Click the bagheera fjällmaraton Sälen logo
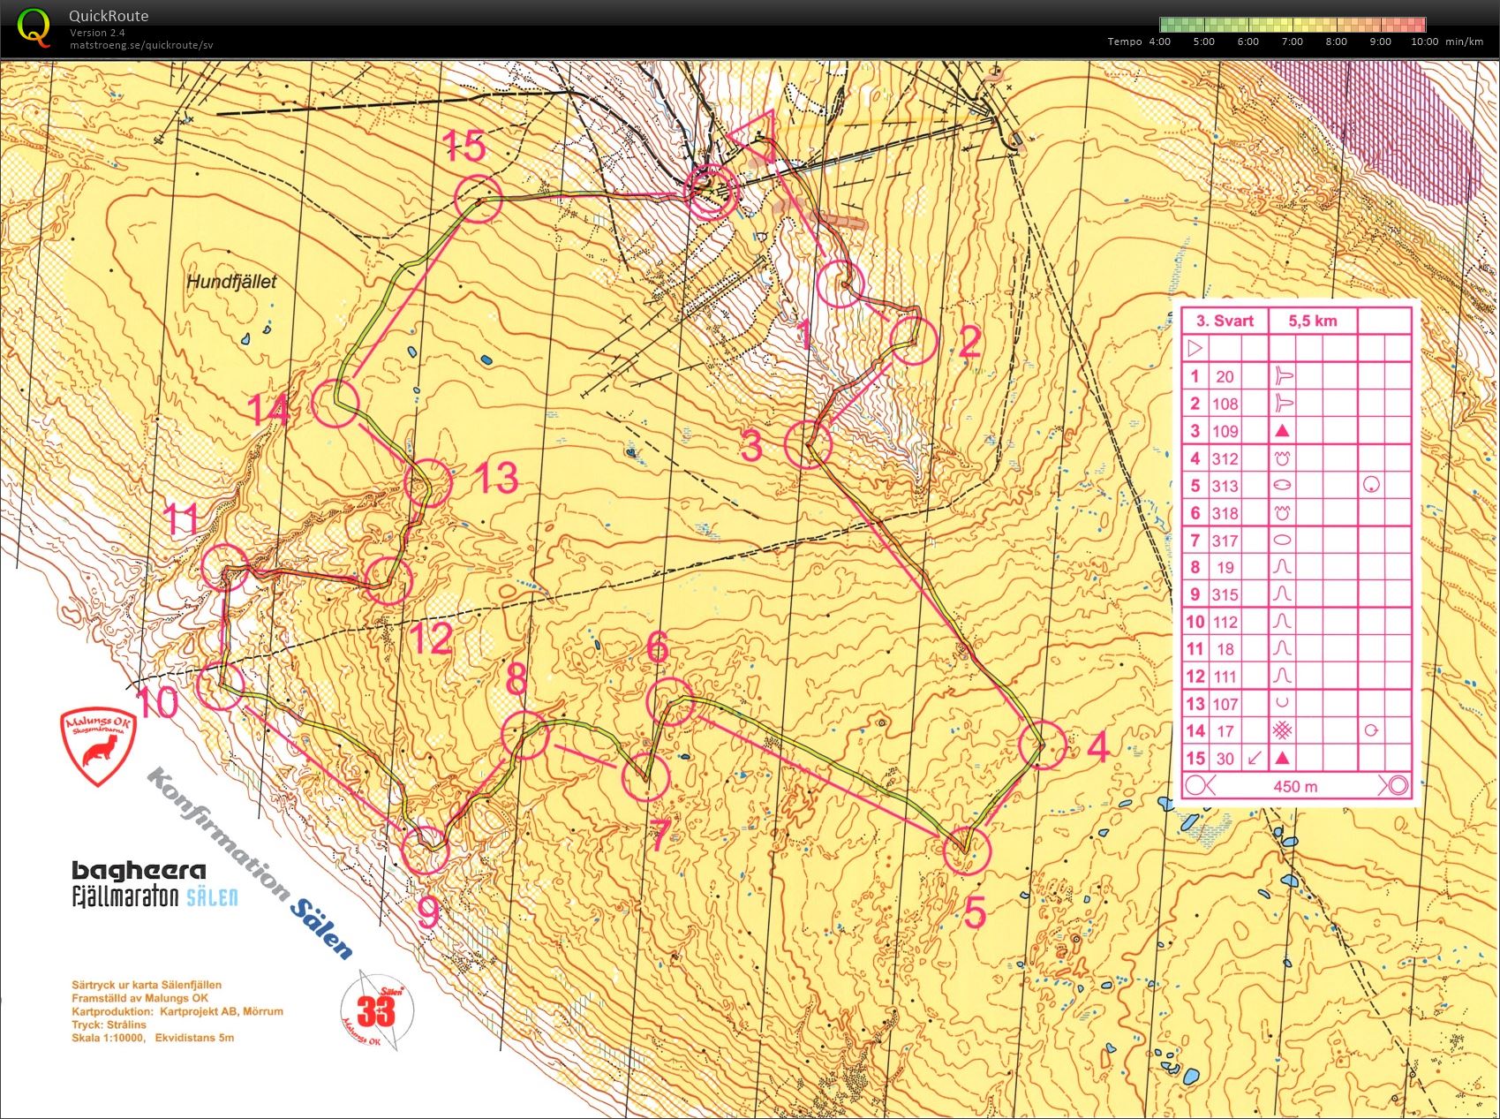Screen dimensions: 1500x1119 (155, 883)
